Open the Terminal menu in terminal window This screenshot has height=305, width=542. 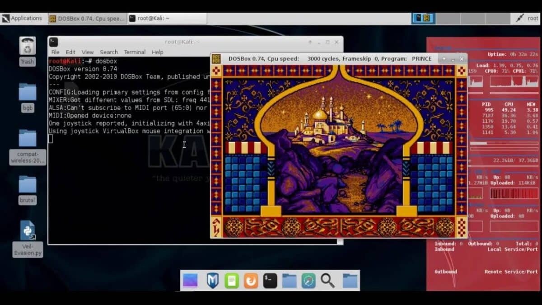[135, 52]
